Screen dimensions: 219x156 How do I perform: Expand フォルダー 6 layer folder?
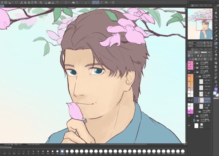click(195, 116)
